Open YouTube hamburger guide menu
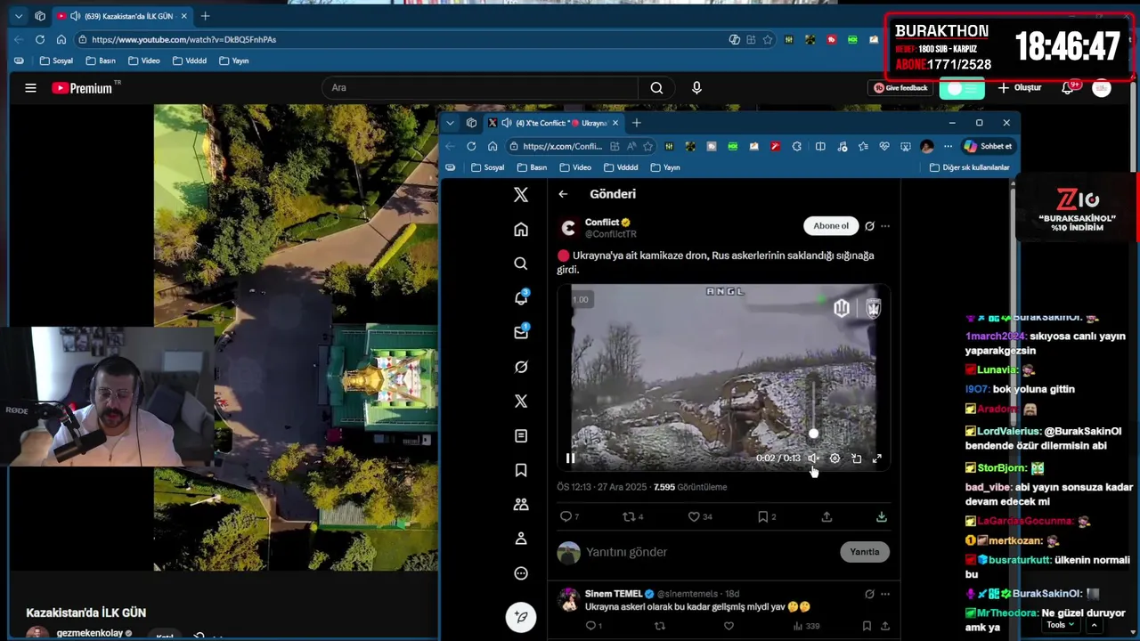Image resolution: width=1140 pixels, height=641 pixels. click(x=30, y=87)
